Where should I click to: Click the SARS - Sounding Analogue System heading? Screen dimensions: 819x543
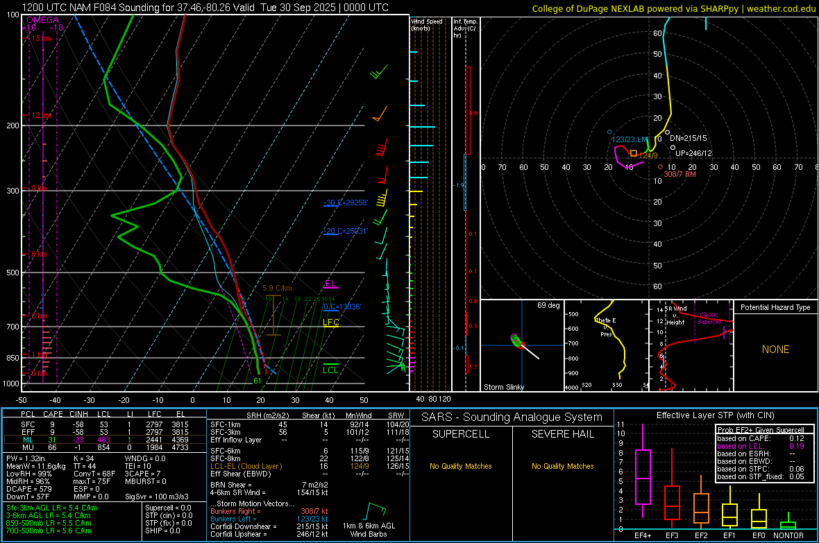point(512,417)
